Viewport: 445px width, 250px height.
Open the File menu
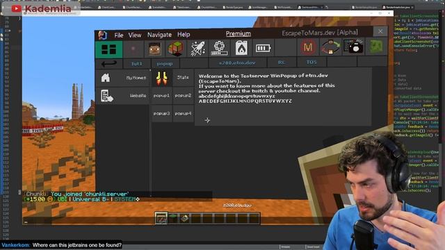[119, 35]
